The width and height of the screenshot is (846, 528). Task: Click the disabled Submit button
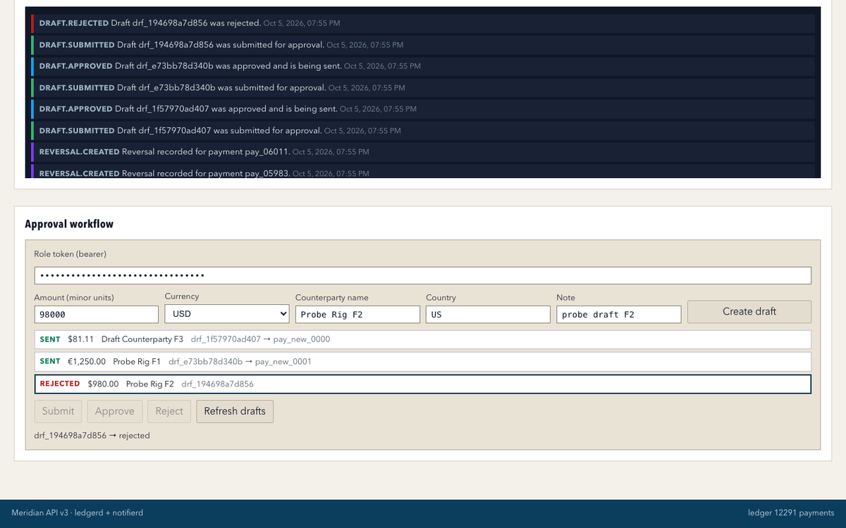[58, 411]
